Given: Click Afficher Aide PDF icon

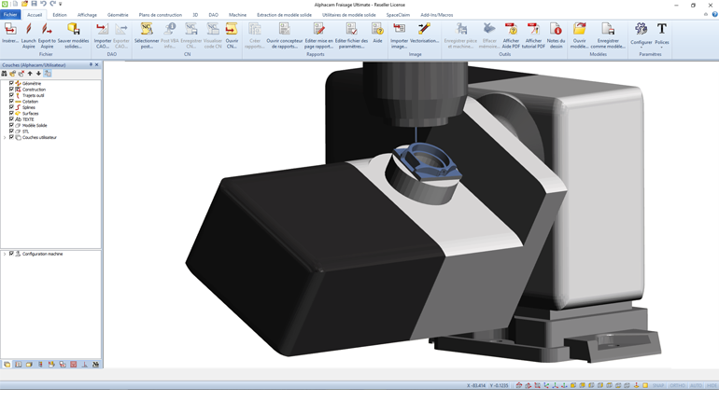Looking at the screenshot, I should point(511,31).
